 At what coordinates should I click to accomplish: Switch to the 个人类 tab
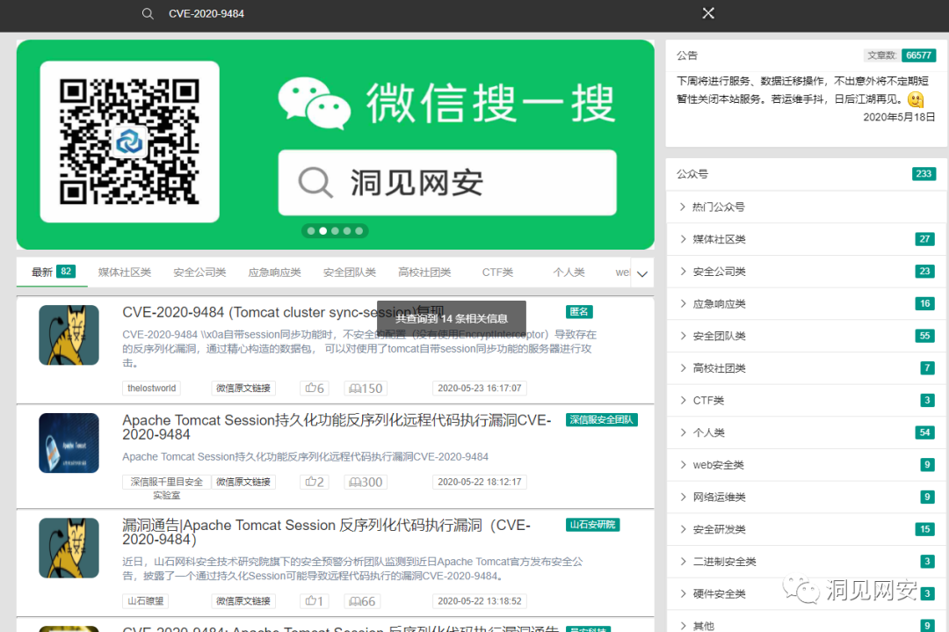point(569,272)
